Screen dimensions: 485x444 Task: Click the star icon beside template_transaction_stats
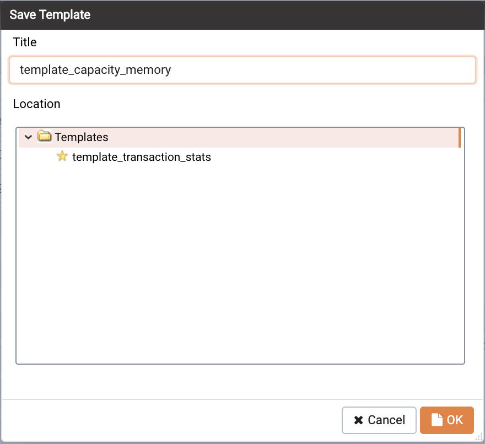click(62, 156)
